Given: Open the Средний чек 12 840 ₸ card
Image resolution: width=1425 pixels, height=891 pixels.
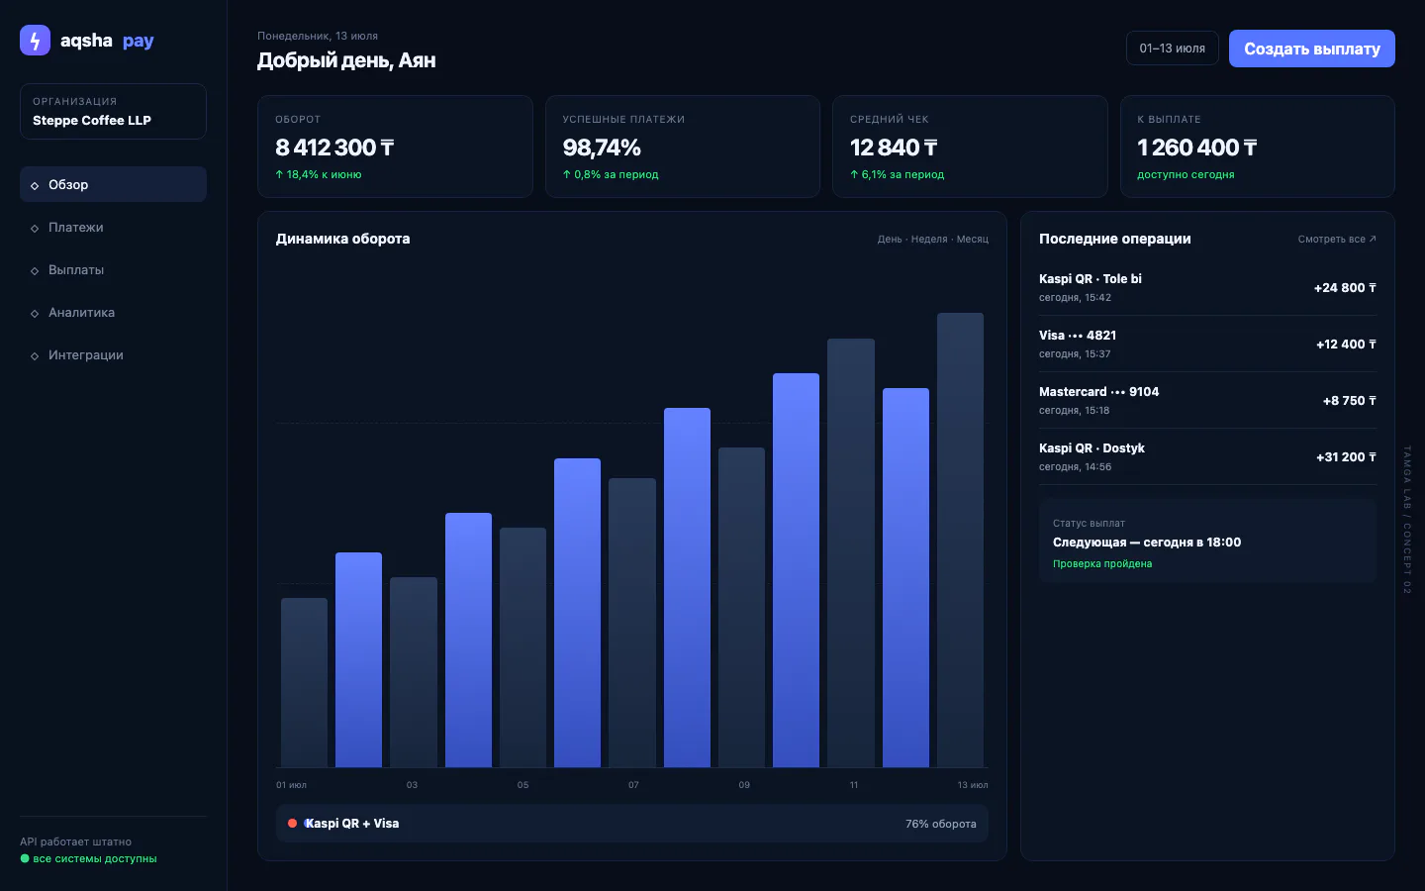Looking at the screenshot, I should pos(970,147).
